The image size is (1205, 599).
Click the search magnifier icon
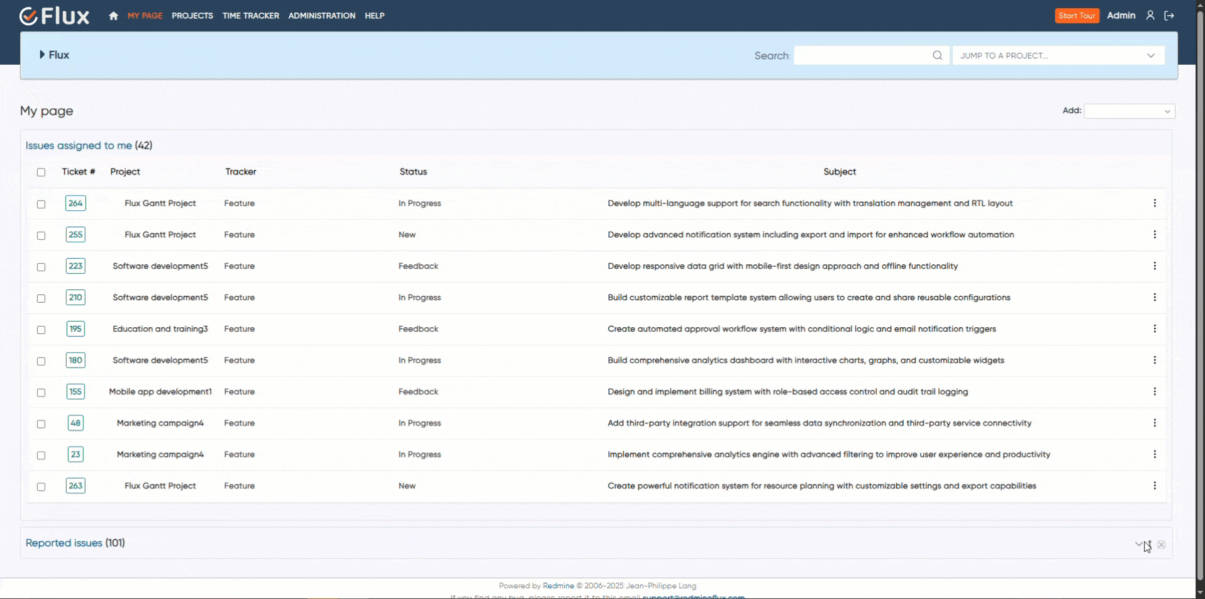point(937,55)
